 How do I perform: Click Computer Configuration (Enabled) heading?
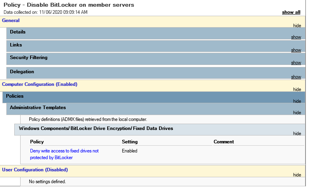[x=40, y=84]
